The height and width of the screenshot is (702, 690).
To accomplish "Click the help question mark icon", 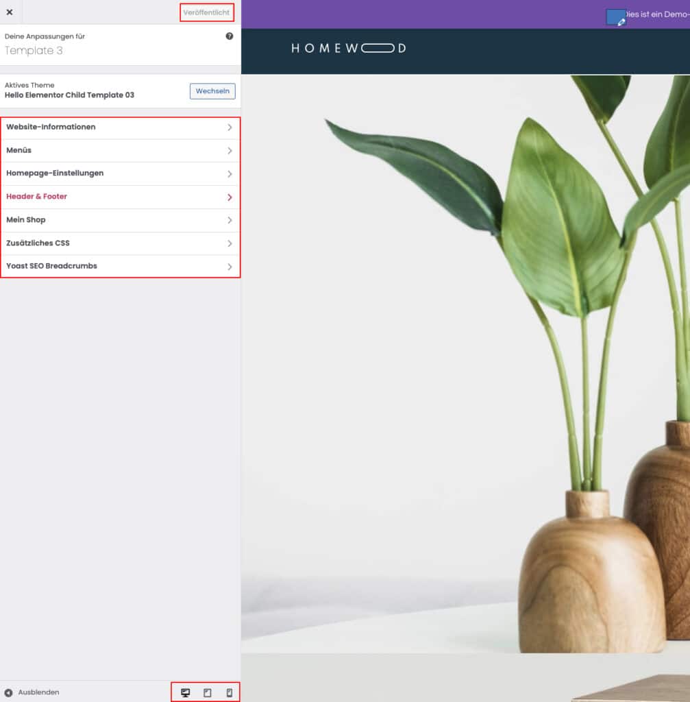I will coord(230,36).
